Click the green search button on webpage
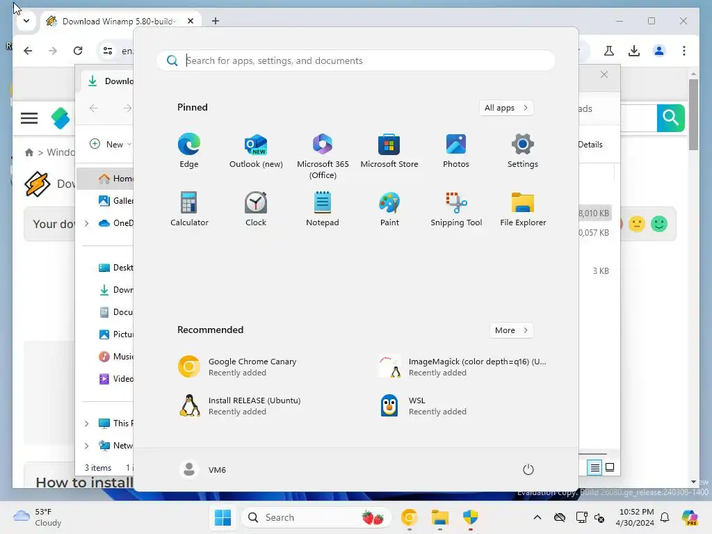The width and height of the screenshot is (712, 534). click(671, 118)
